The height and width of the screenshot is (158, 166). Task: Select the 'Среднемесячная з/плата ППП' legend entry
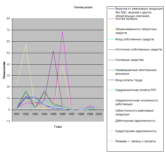point(135,90)
